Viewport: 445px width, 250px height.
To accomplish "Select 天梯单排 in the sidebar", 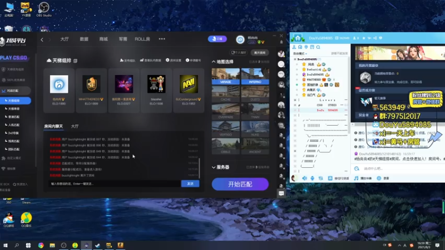I will (13, 109).
